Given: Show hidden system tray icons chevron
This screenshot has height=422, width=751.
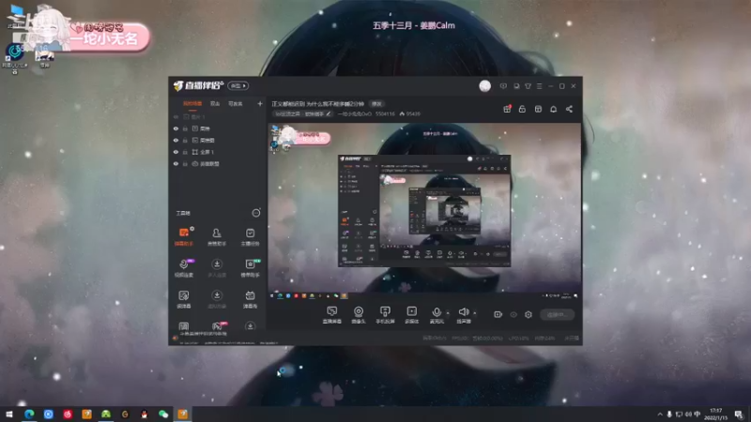Looking at the screenshot, I should tap(660, 414).
